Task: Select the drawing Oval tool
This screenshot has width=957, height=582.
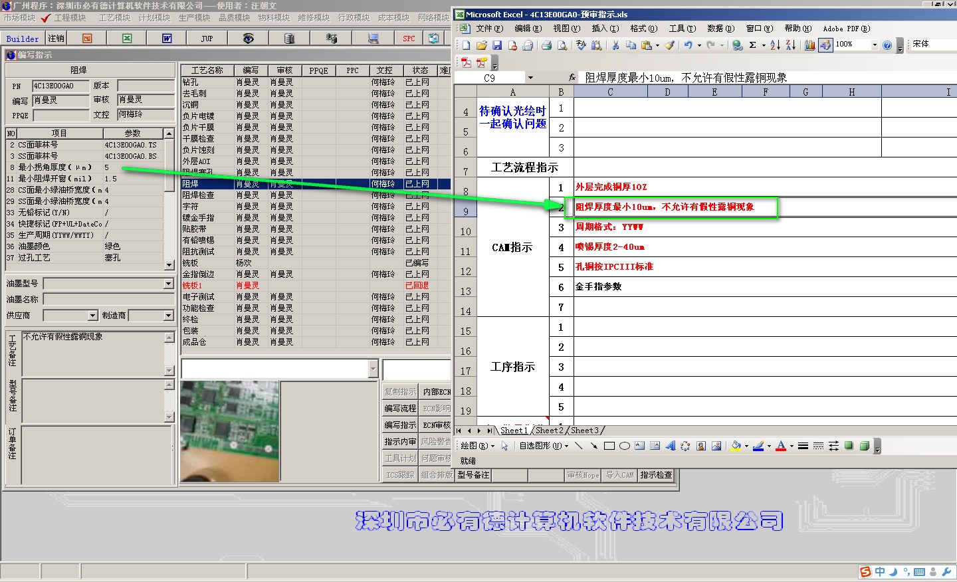Action: (x=624, y=446)
